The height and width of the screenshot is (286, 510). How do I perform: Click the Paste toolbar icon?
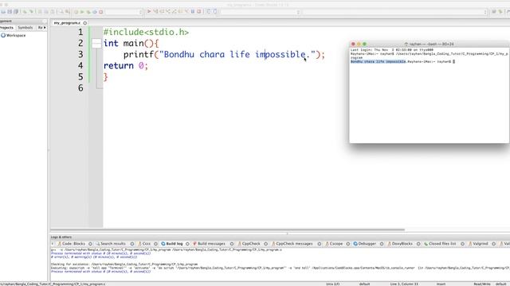click(53, 12)
